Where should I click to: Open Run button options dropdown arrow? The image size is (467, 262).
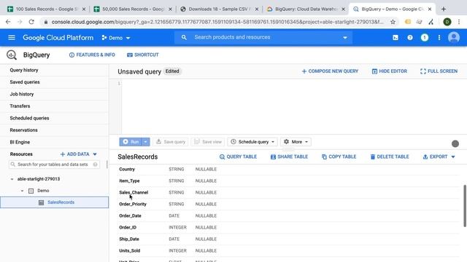coord(145,142)
